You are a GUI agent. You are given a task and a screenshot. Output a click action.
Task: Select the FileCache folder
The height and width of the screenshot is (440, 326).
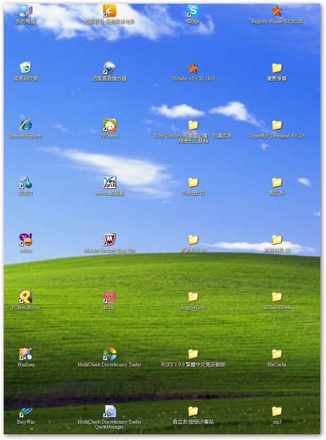click(277, 355)
